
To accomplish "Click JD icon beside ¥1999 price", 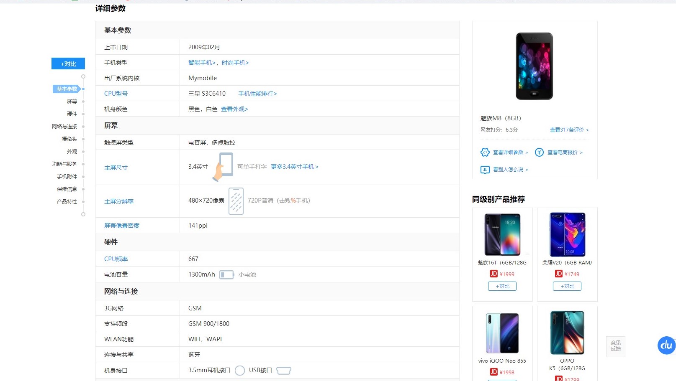I will (494, 274).
